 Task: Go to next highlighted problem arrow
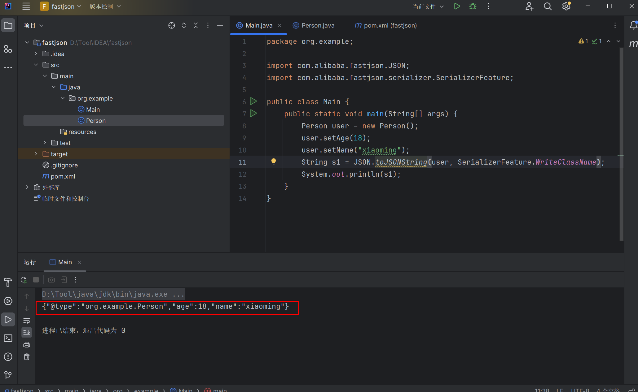[618, 41]
